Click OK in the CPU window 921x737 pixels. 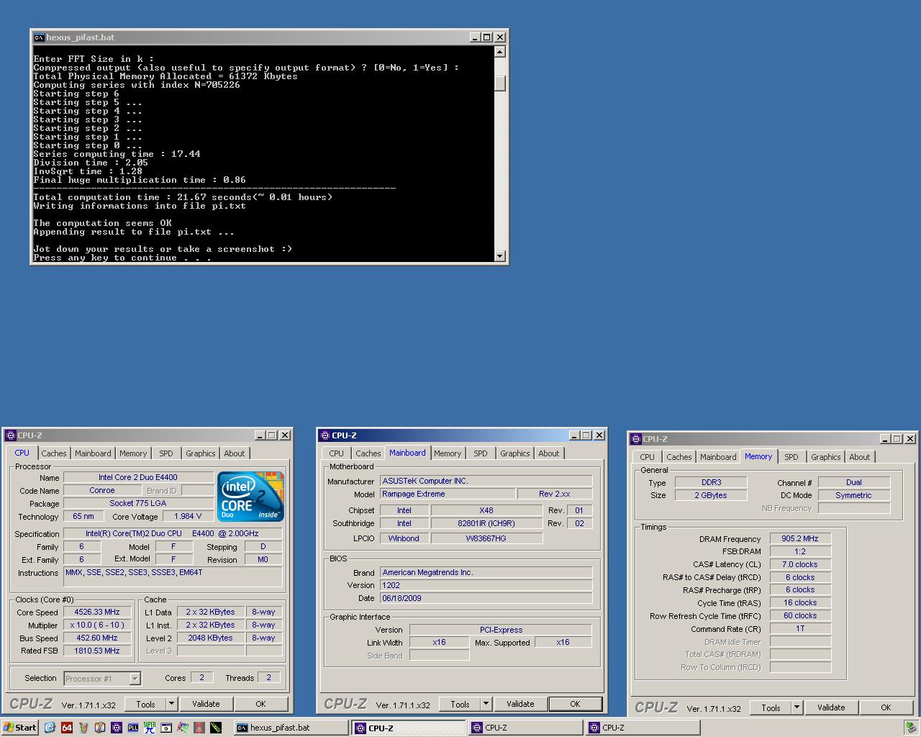click(260, 704)
